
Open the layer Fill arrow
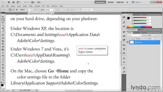tap(153, 39)
